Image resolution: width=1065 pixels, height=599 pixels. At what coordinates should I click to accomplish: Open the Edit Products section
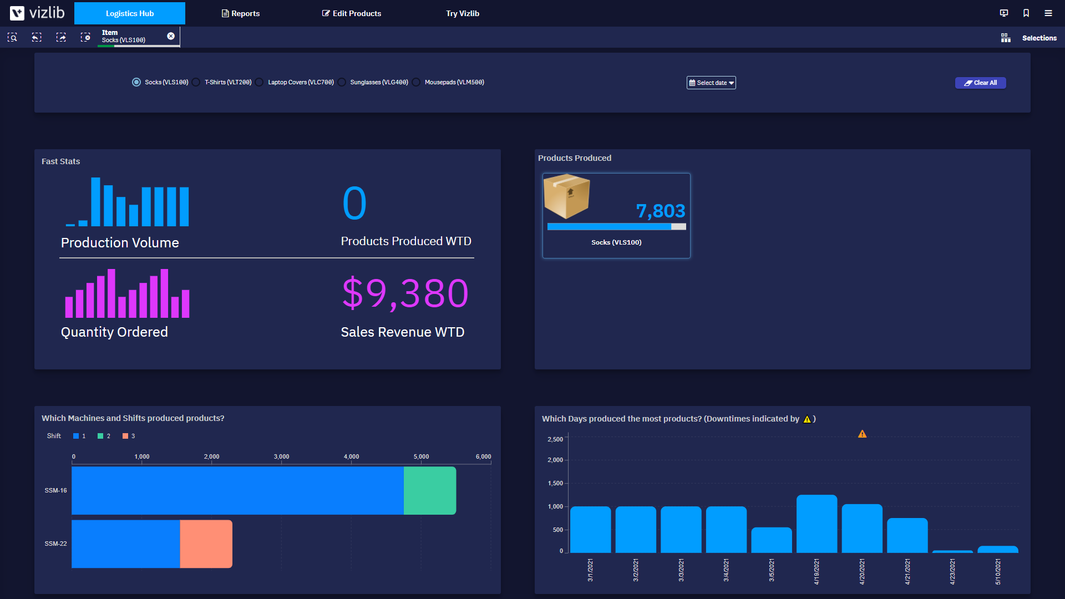(x=351, y=13)
